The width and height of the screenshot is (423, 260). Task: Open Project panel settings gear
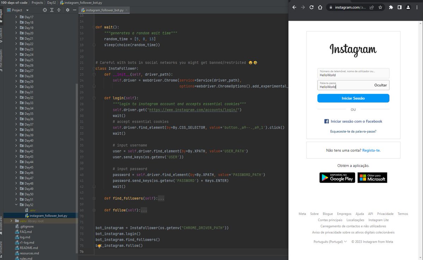click(x=68, y=10)
